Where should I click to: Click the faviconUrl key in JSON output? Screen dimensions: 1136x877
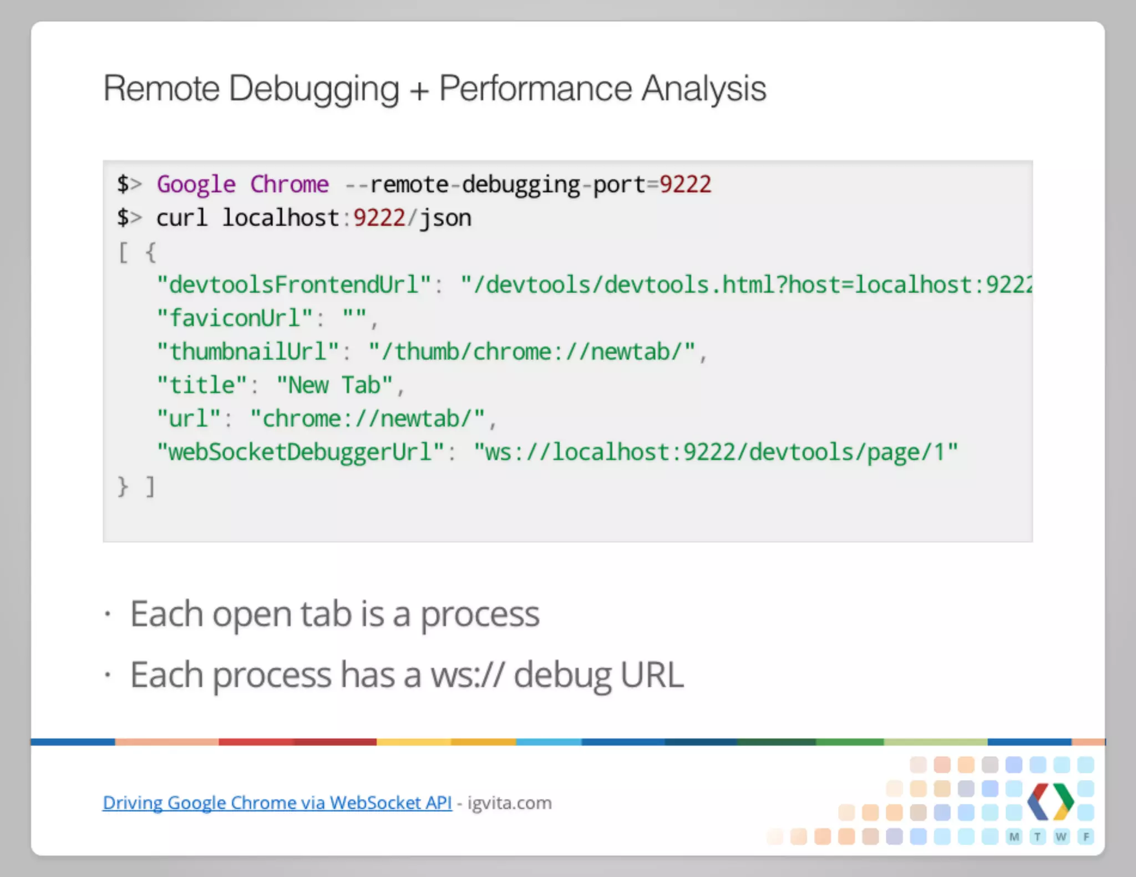pos(236,318)
